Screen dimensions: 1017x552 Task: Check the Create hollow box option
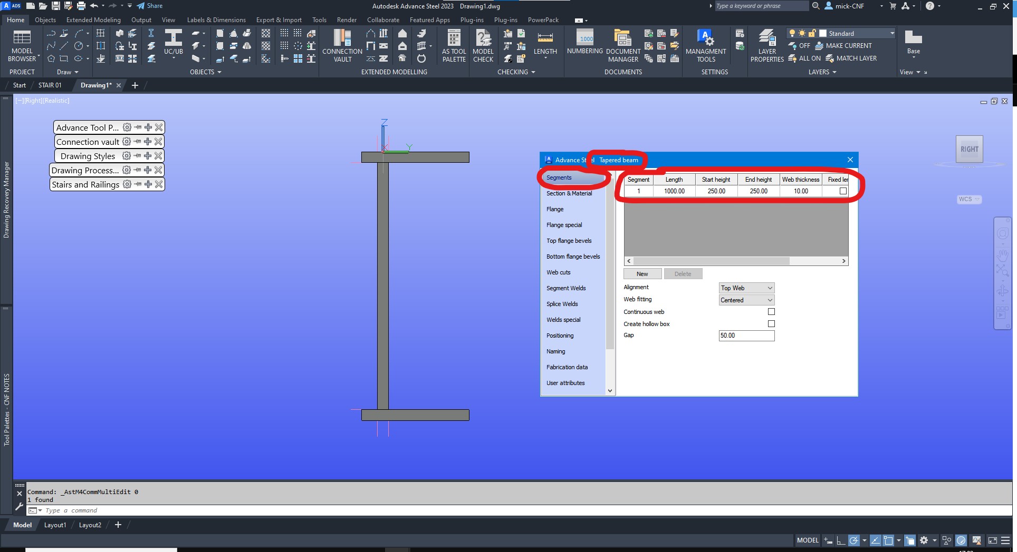(x=771, y=323)
